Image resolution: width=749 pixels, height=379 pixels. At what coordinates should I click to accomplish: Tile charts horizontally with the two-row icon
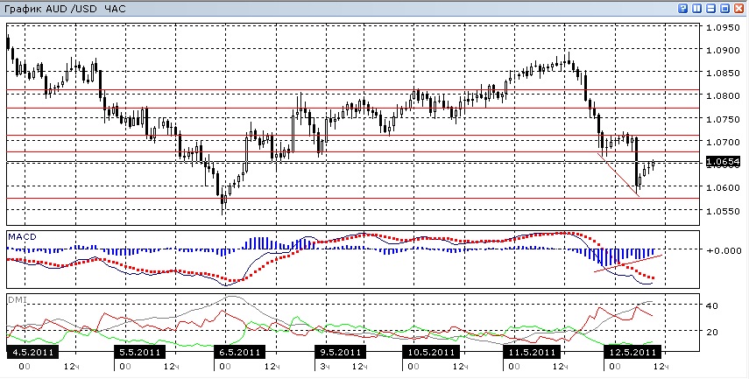[711, 9]
